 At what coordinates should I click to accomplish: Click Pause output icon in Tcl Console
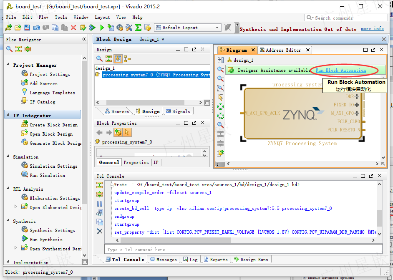(100, 204)
